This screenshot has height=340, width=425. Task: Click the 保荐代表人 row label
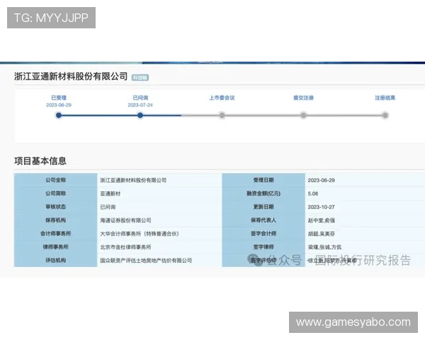point(263,220)
